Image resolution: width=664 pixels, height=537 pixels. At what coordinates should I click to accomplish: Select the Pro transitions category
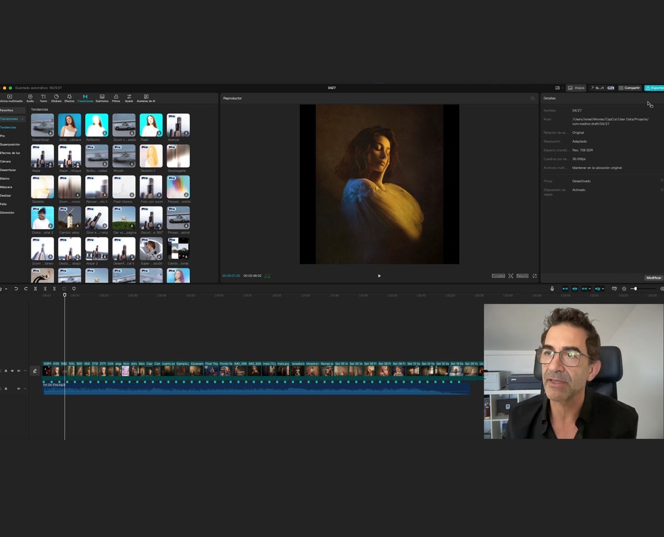click(2, 136)
